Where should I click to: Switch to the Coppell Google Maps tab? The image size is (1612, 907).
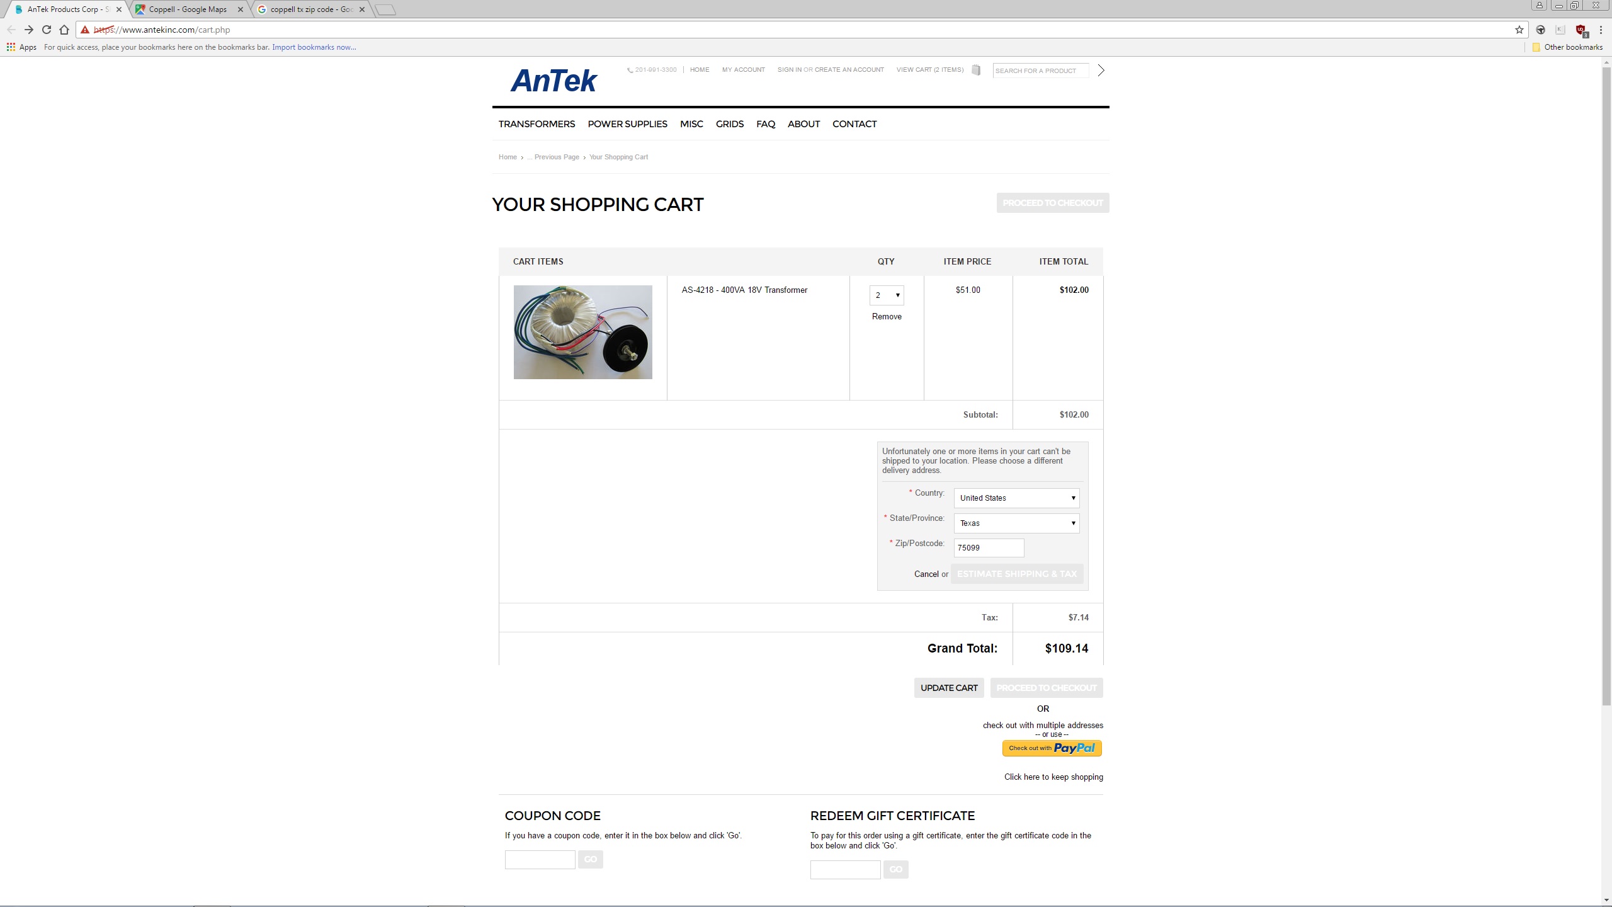[x=187, y=9]
